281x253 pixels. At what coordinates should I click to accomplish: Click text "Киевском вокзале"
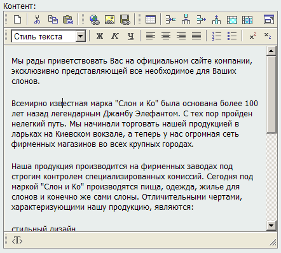point(89,134)
